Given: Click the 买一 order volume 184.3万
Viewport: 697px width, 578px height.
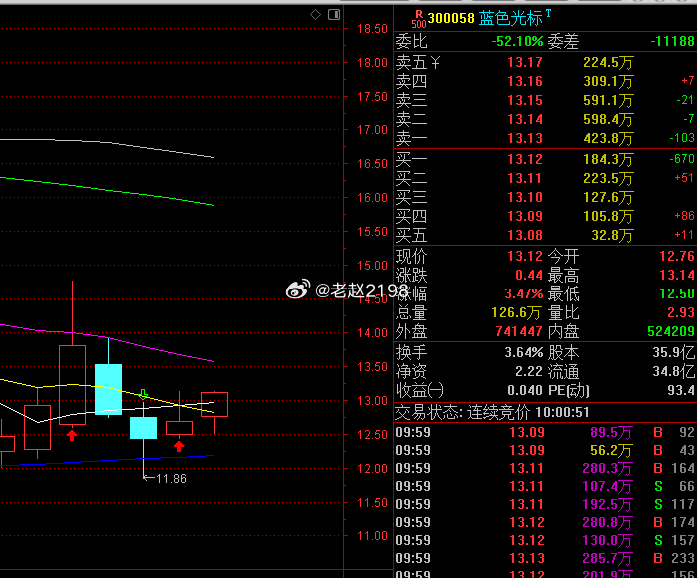Looking at the screenshot, I should 608,160.
